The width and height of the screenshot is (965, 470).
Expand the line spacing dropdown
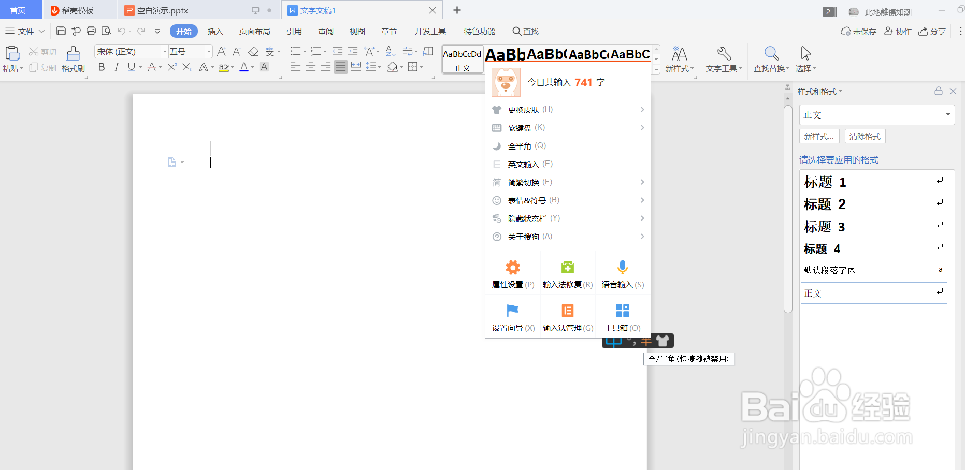(380, 67)
